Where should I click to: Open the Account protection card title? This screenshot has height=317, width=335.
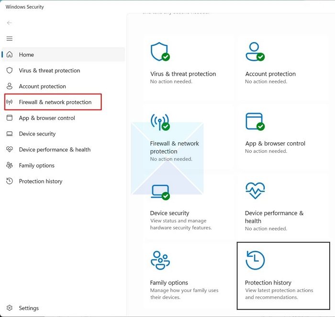coord(270,74)
